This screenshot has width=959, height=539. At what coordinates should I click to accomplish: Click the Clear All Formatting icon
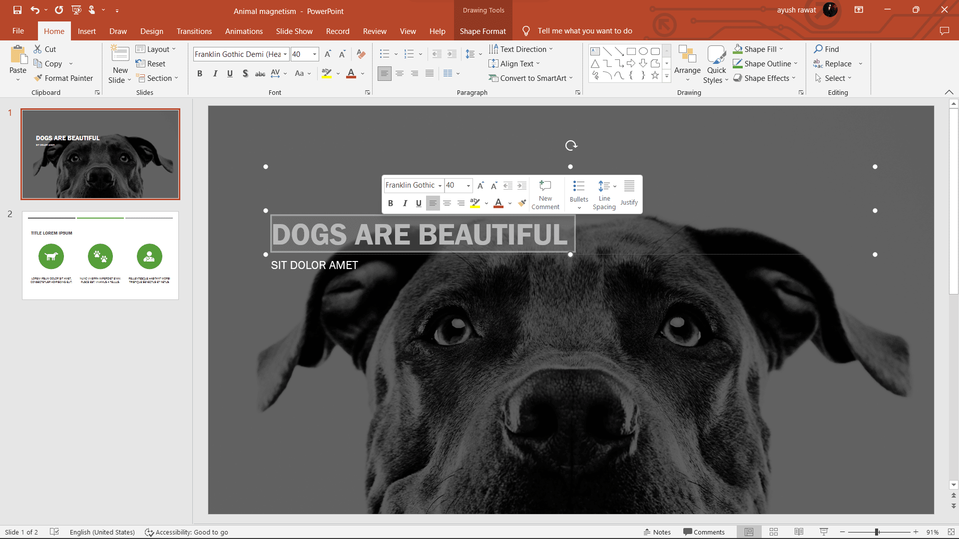coord(361,54)
